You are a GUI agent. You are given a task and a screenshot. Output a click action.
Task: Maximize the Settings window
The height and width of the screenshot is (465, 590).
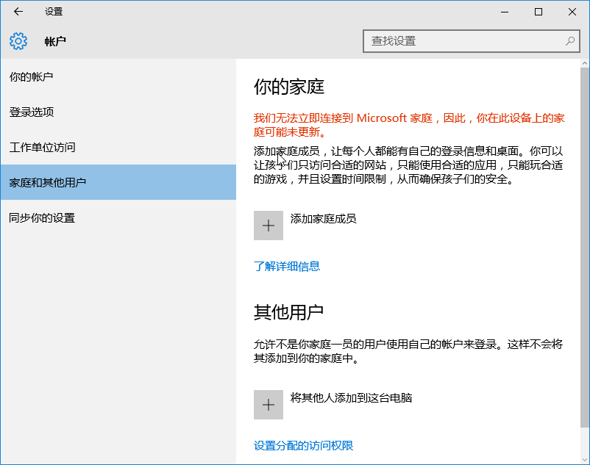pos(539,12)
